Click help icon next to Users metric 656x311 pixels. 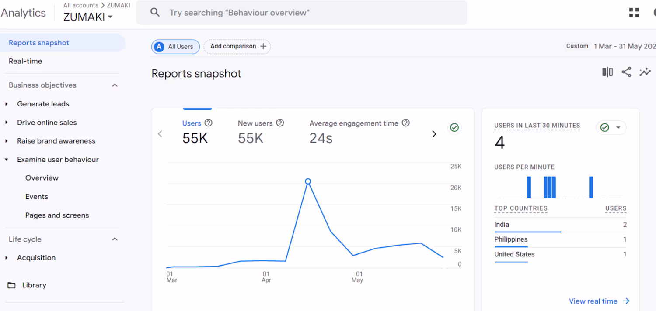point(209,123)
